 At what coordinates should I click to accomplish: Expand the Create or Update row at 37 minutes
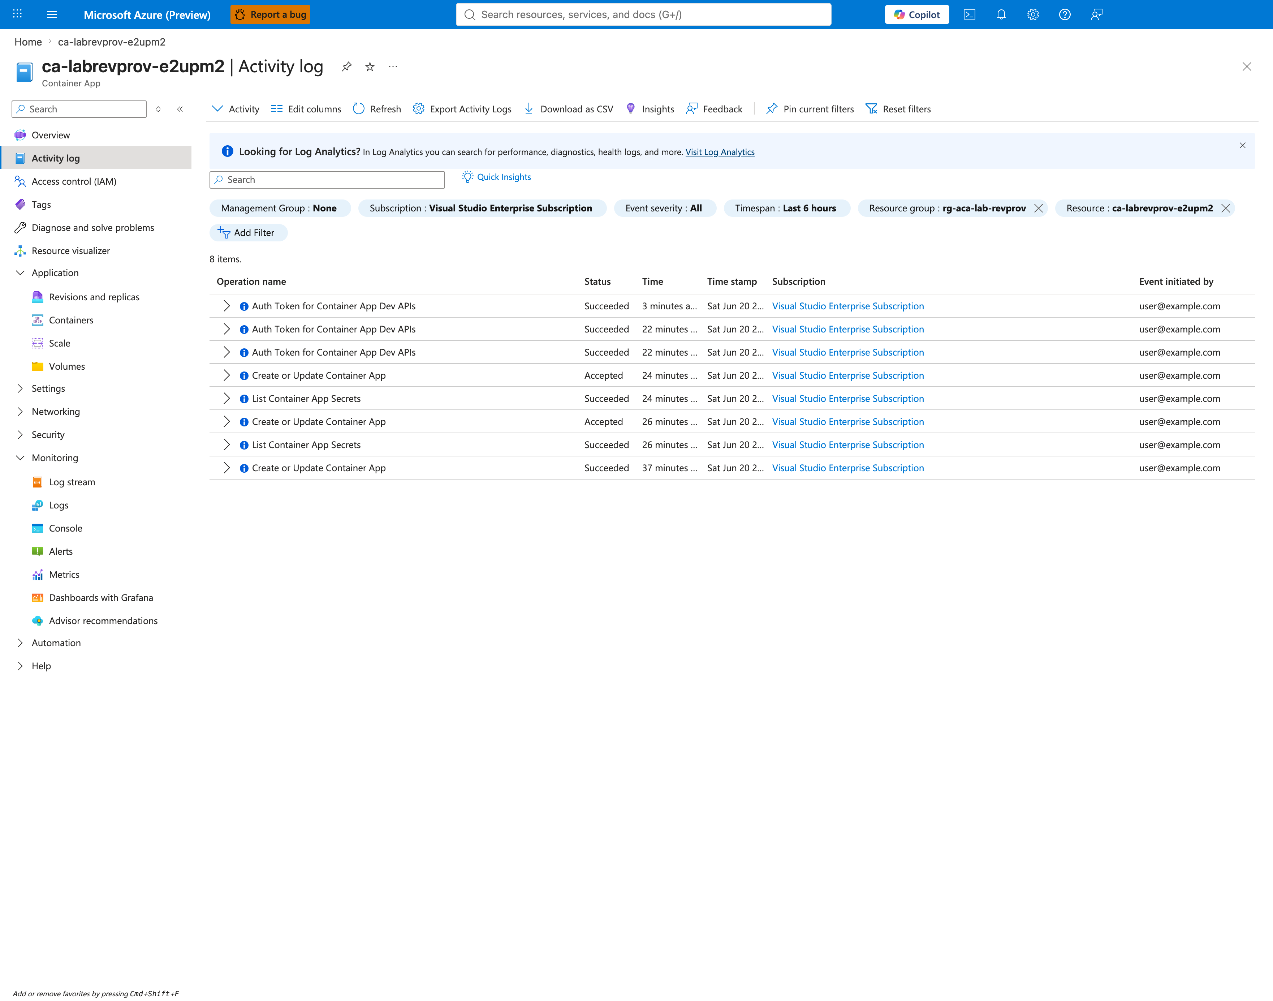point(227,468)
